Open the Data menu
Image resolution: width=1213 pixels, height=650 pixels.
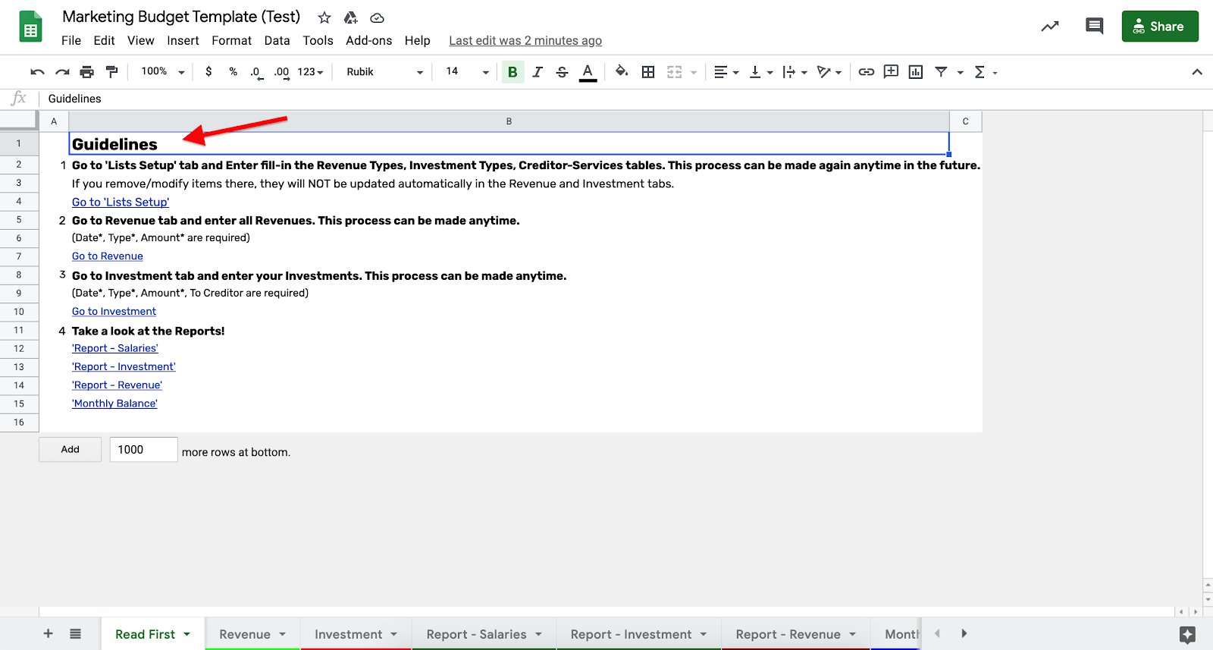[x=277, y=41]
